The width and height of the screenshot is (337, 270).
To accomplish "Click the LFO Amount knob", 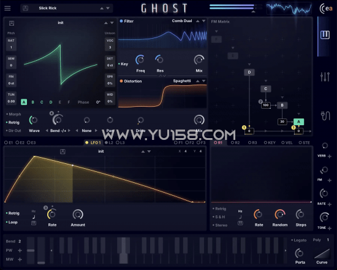I will tap(78, 214).
